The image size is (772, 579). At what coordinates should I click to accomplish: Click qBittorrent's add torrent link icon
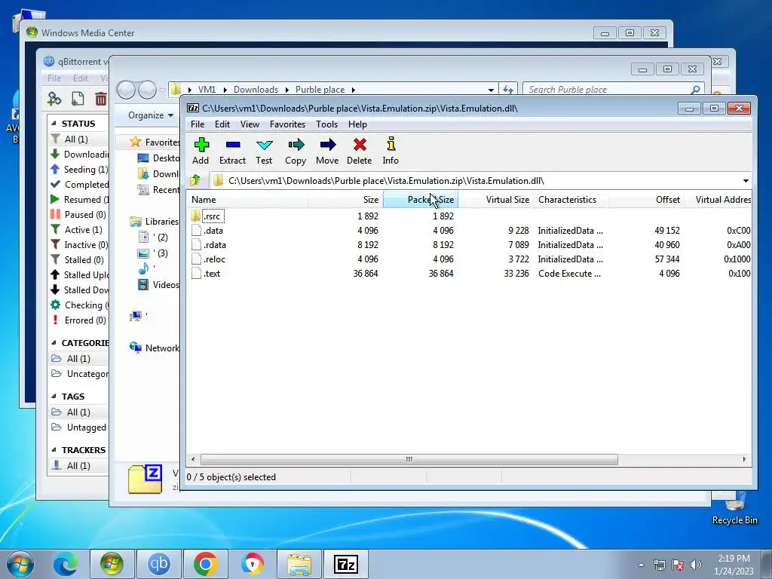pyautogui.click(x=54, y=99)
